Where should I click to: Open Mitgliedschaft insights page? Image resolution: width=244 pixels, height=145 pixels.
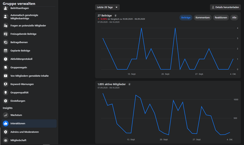coord(18,140)
